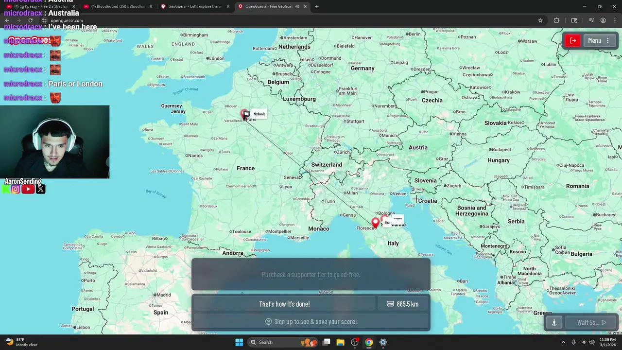Reload the page
The height and width of the screenshot is (350, 622).
tap(30, 20)
